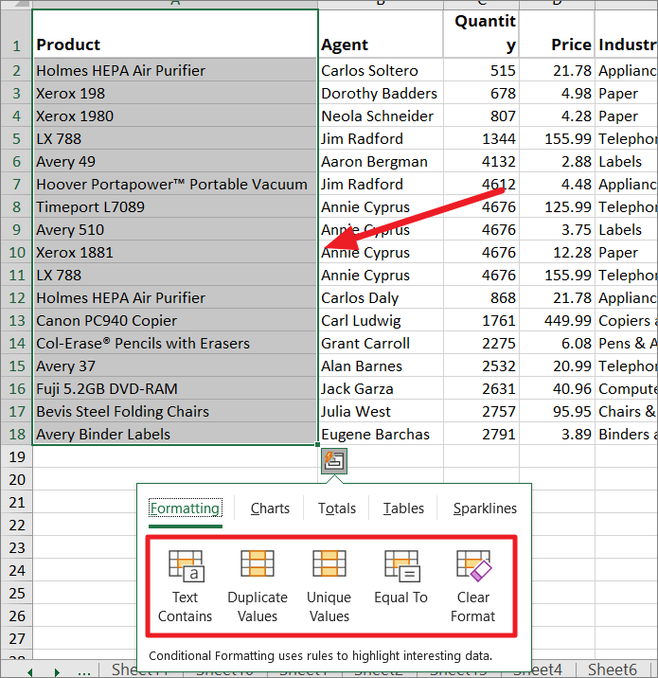This screenshot has height=678, width=658.
Task: Click quantity cell 2791
Action: [x=481, y=434]
